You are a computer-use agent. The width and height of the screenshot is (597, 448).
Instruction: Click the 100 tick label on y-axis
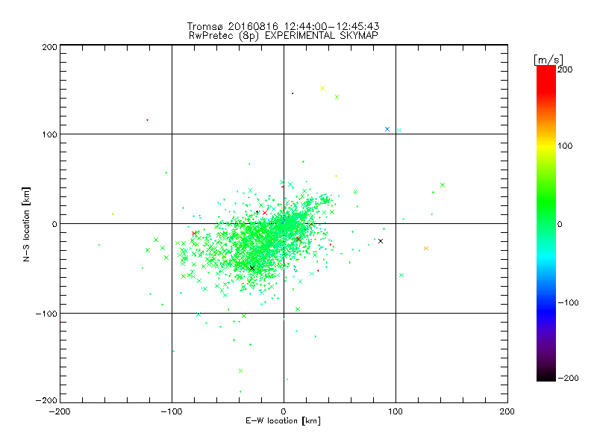[49, 134]
